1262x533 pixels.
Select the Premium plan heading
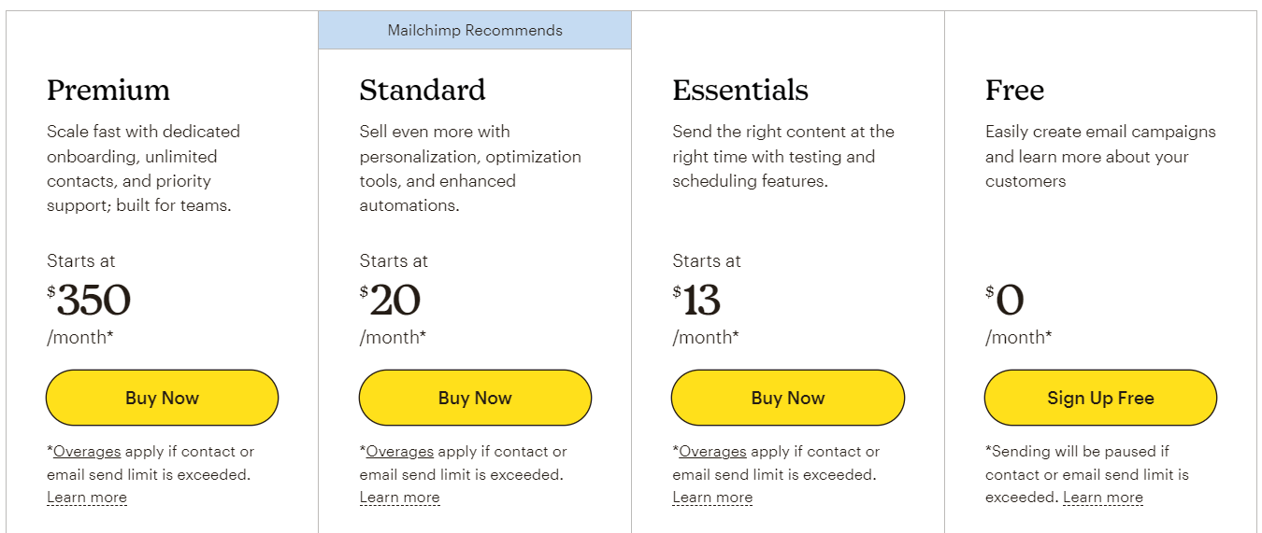[108, 90]
